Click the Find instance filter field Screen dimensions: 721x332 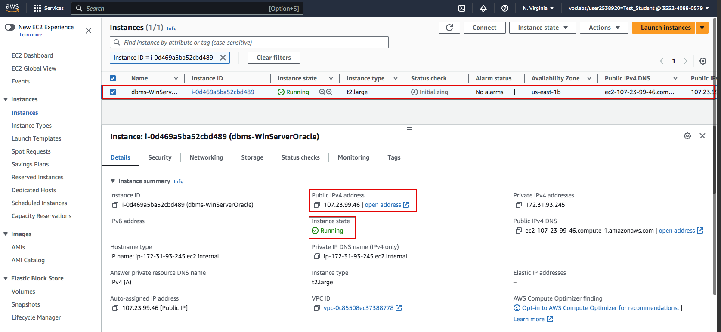click(x=249, y=42)
